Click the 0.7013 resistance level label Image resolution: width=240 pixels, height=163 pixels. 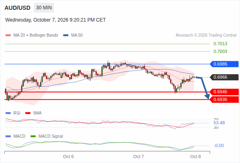[220, 44]
